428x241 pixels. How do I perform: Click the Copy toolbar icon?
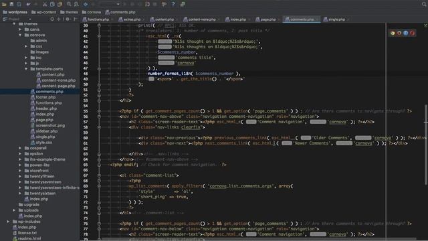click(52, 4)
